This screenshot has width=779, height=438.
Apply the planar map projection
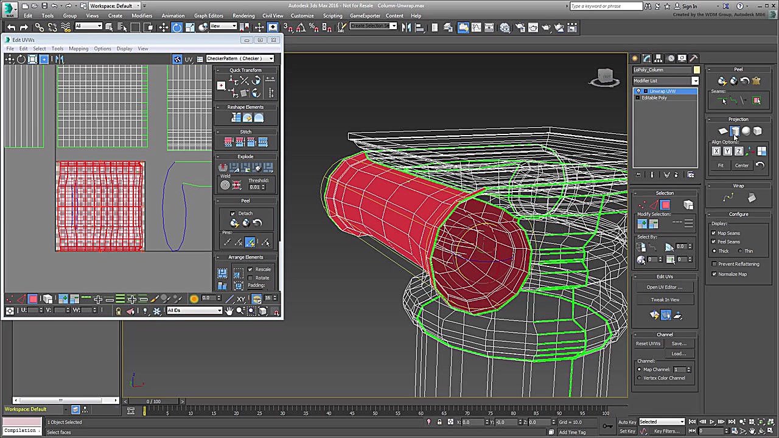723,131
